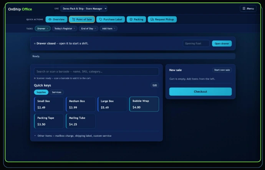The height and width of the screenshot is (170, 265).
Task: Open the End of Day task dropdown
Action: 88,28
